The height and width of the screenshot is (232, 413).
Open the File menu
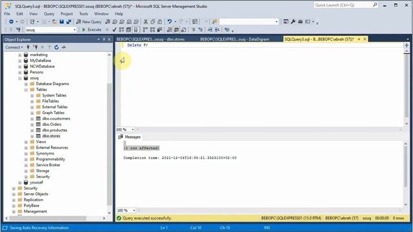click(x=7, y=14)
